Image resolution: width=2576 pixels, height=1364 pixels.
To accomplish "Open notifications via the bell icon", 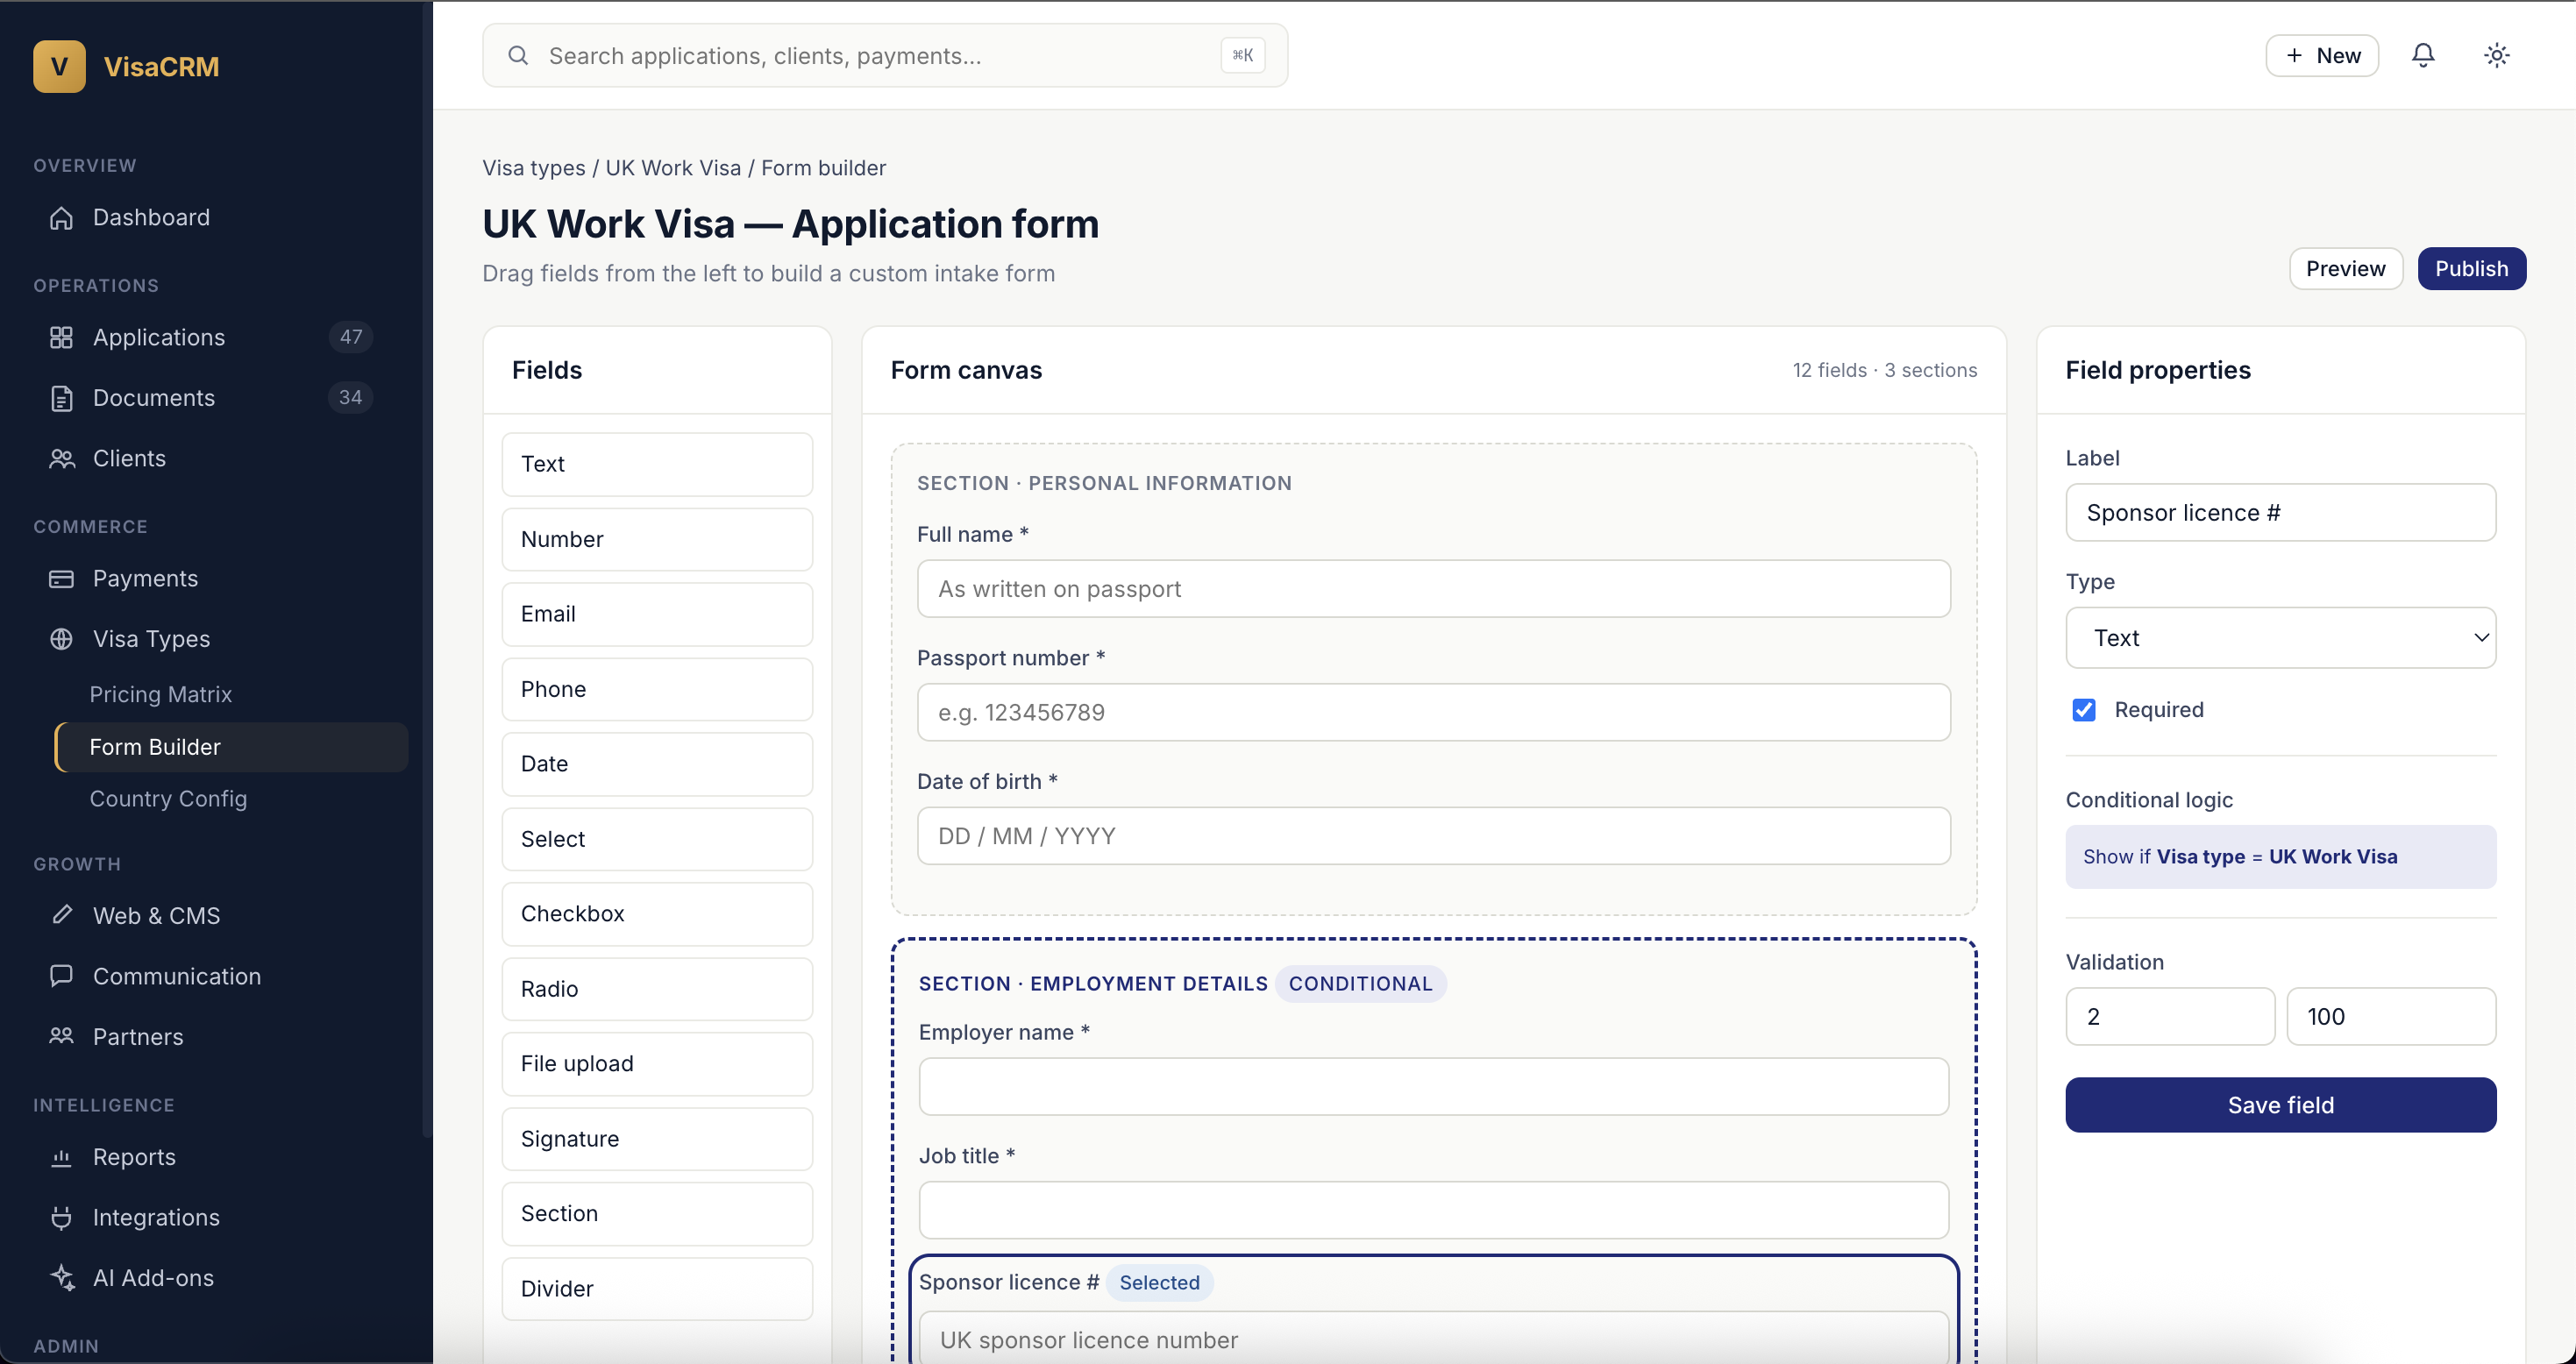I will 2423,55.
